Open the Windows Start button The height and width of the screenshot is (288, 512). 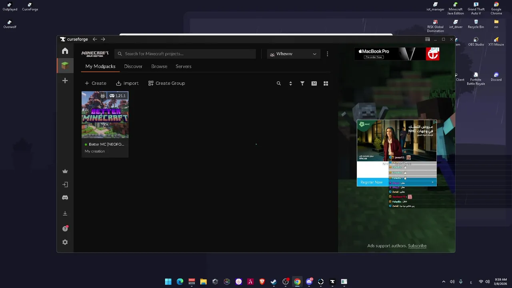tap(168, 282)
